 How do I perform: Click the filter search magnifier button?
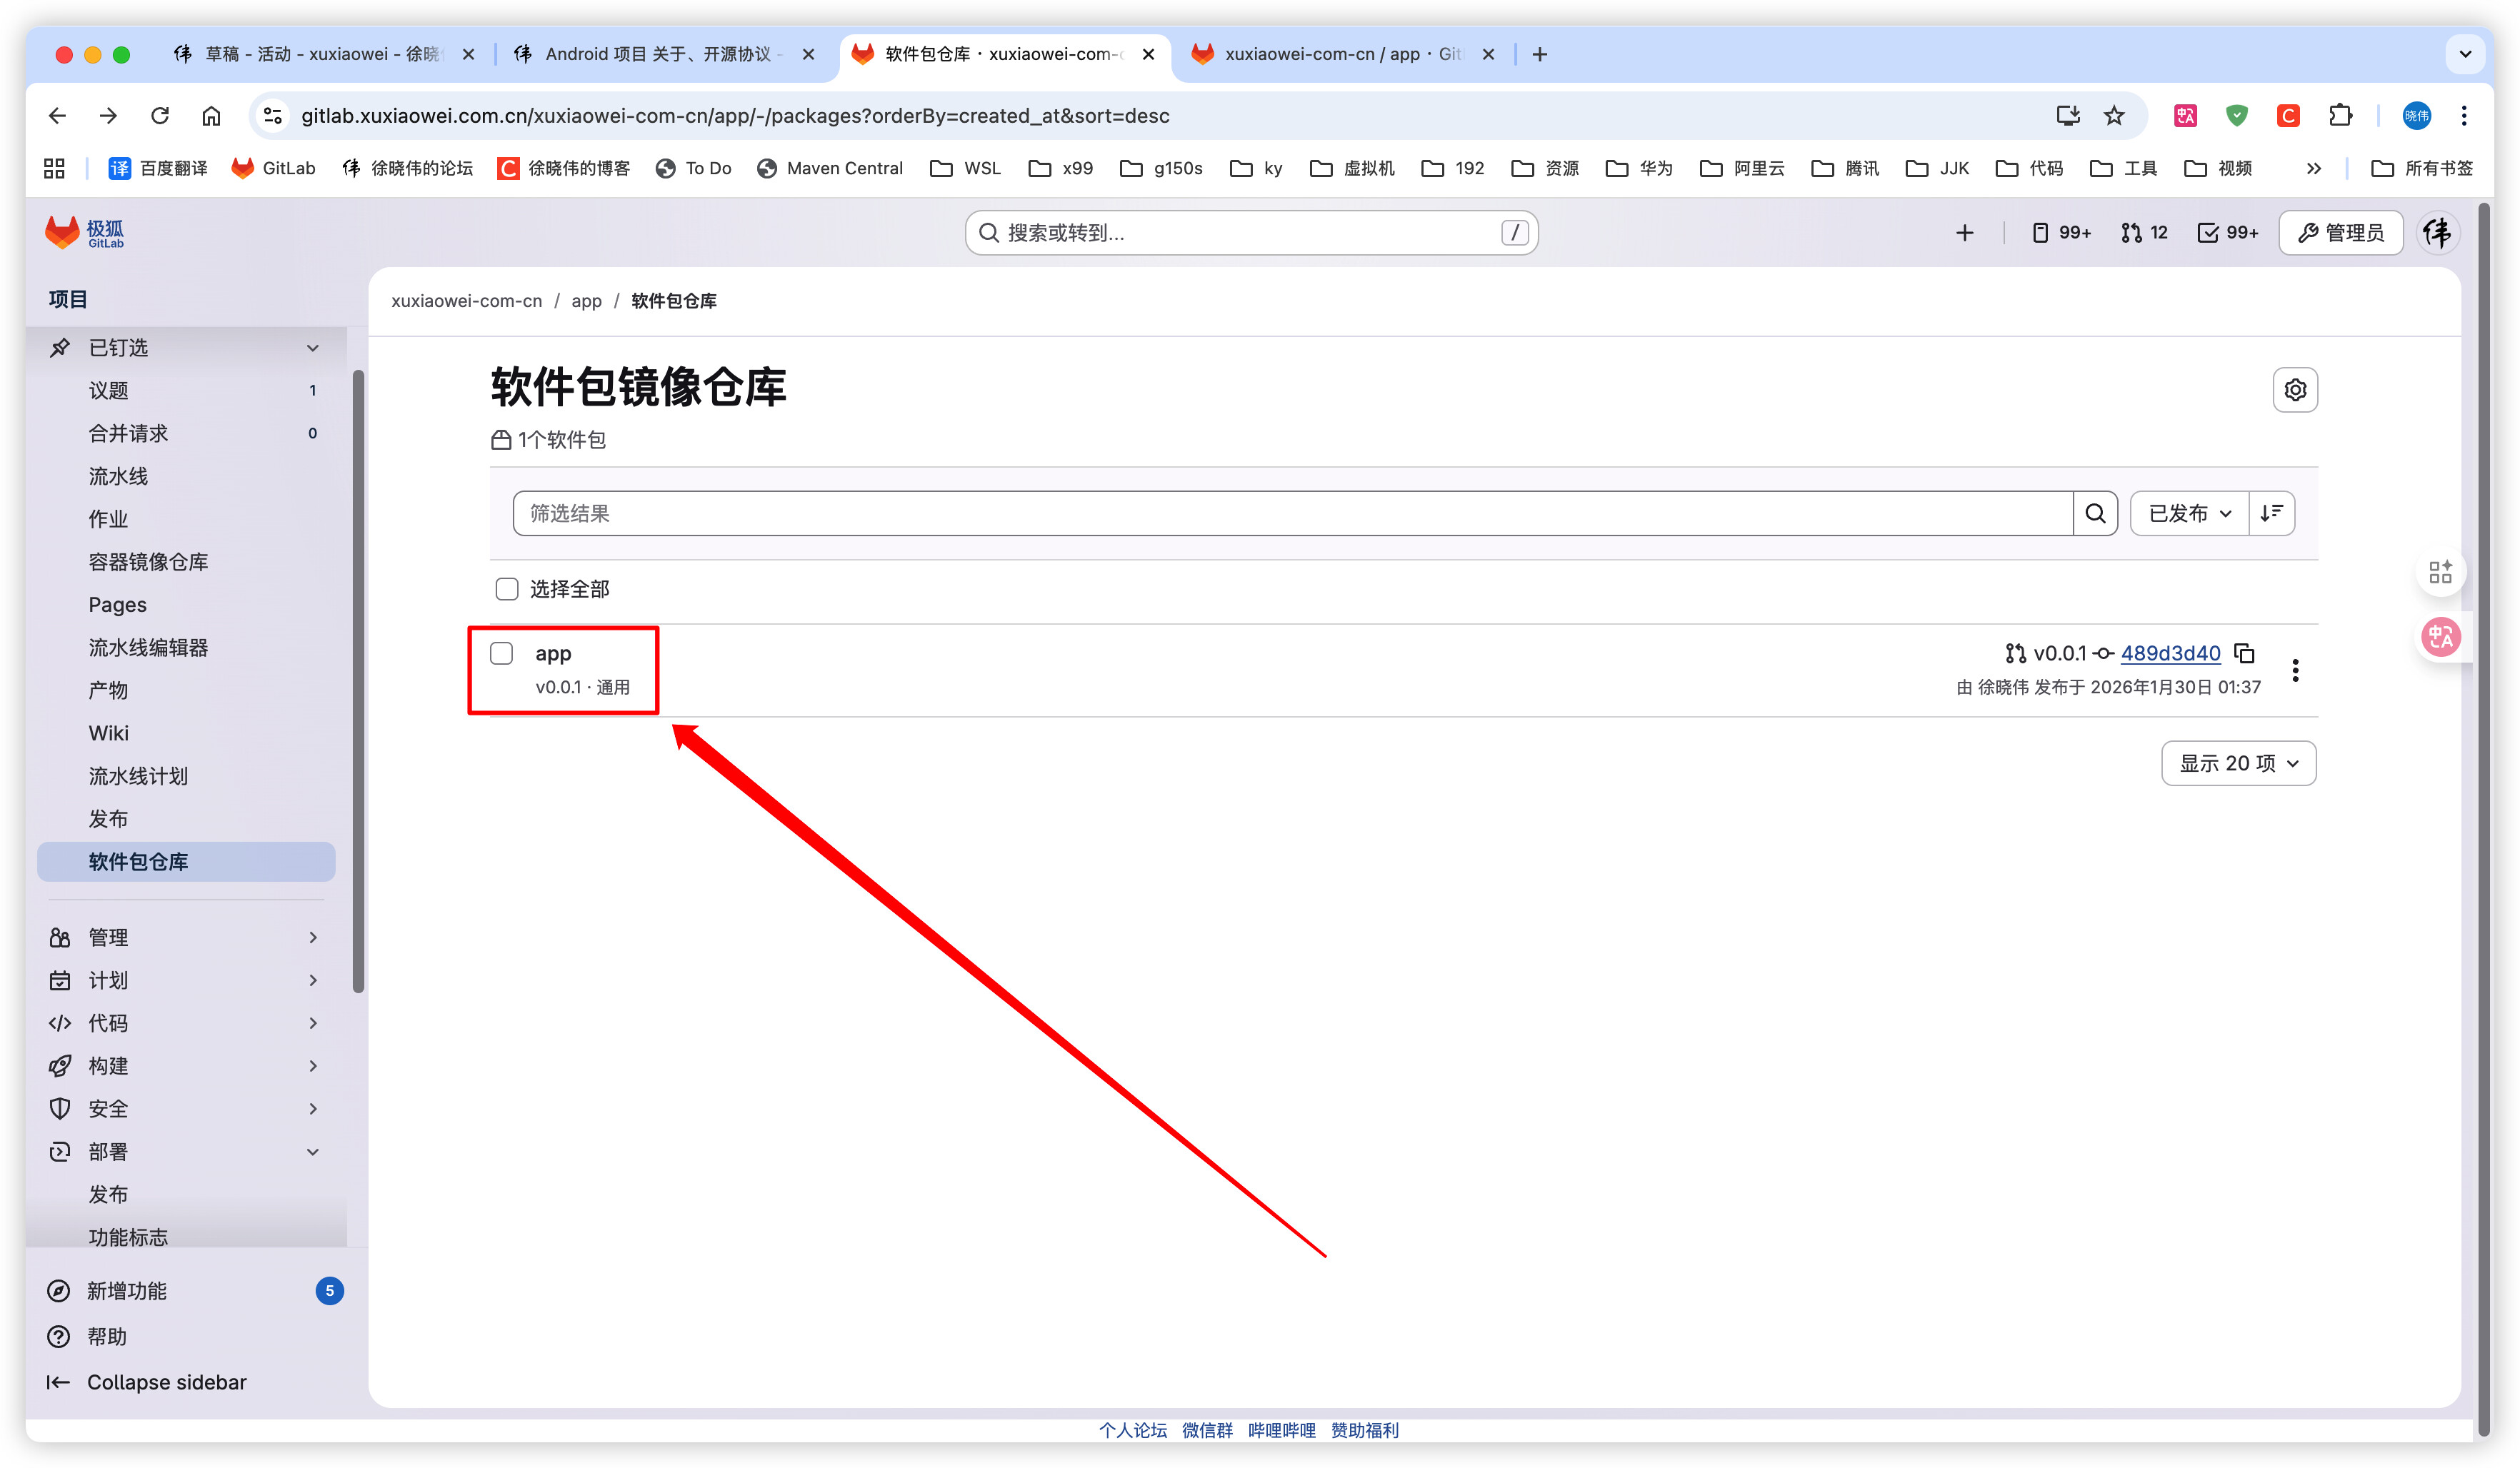tap(2094, 513)
